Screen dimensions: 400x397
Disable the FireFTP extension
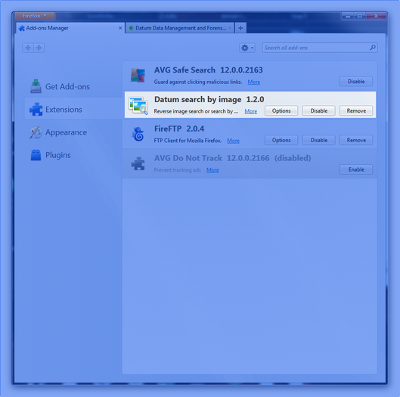point(319,140)
